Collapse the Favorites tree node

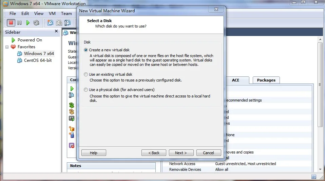coord(7,47)
